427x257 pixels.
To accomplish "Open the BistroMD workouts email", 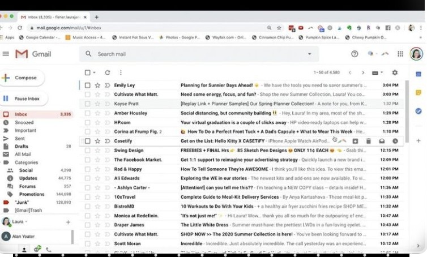I will click(241, 207).
